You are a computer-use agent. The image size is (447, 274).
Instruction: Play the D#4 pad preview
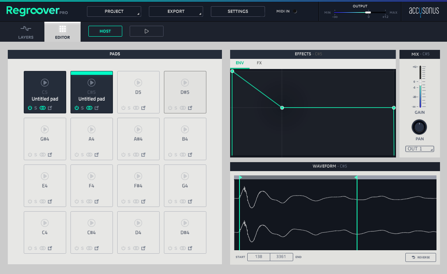[185, 223]
